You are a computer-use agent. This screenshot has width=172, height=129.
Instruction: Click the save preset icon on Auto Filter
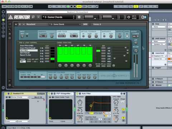124,94
